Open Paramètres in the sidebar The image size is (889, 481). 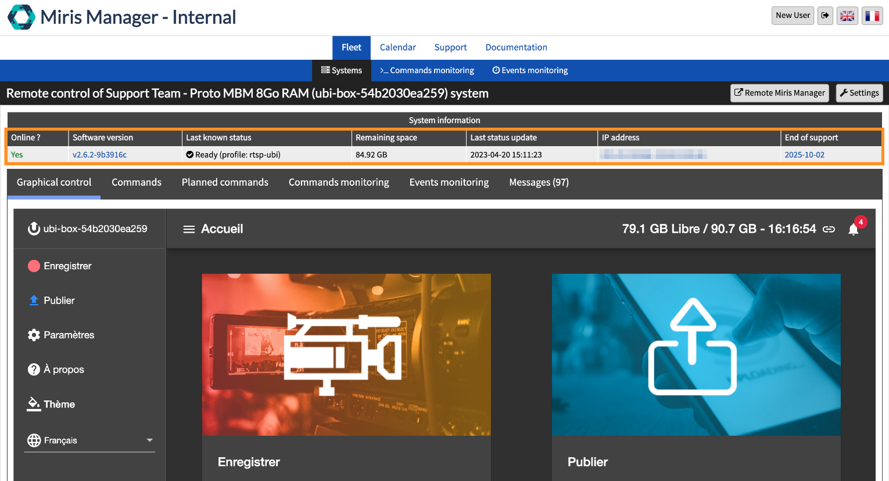69,335
